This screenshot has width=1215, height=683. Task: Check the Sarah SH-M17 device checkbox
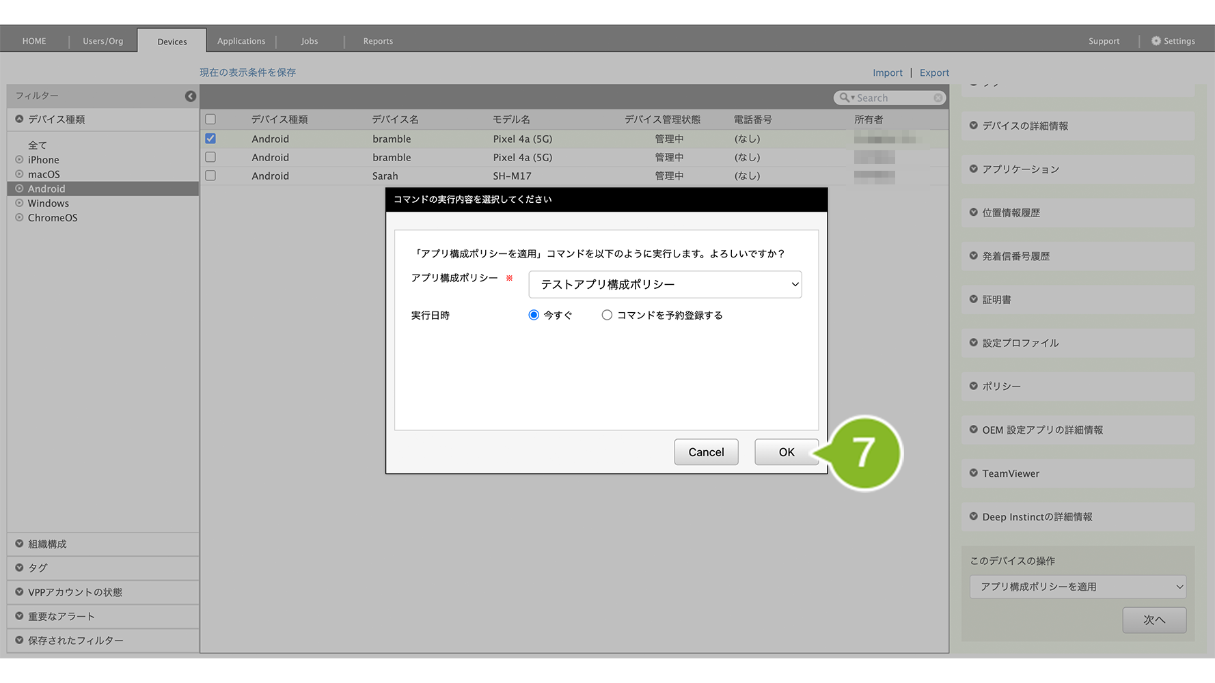coord(210,176)
